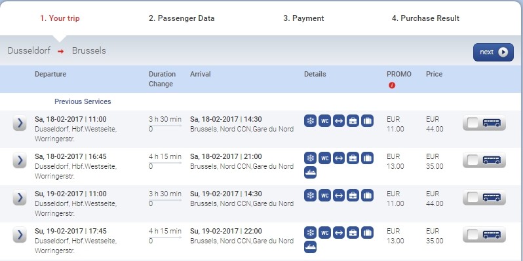Expand the Su 17:45 departure row
This screenshot has height=261, width=523.
pyautogui.click(x=20, y=235)
